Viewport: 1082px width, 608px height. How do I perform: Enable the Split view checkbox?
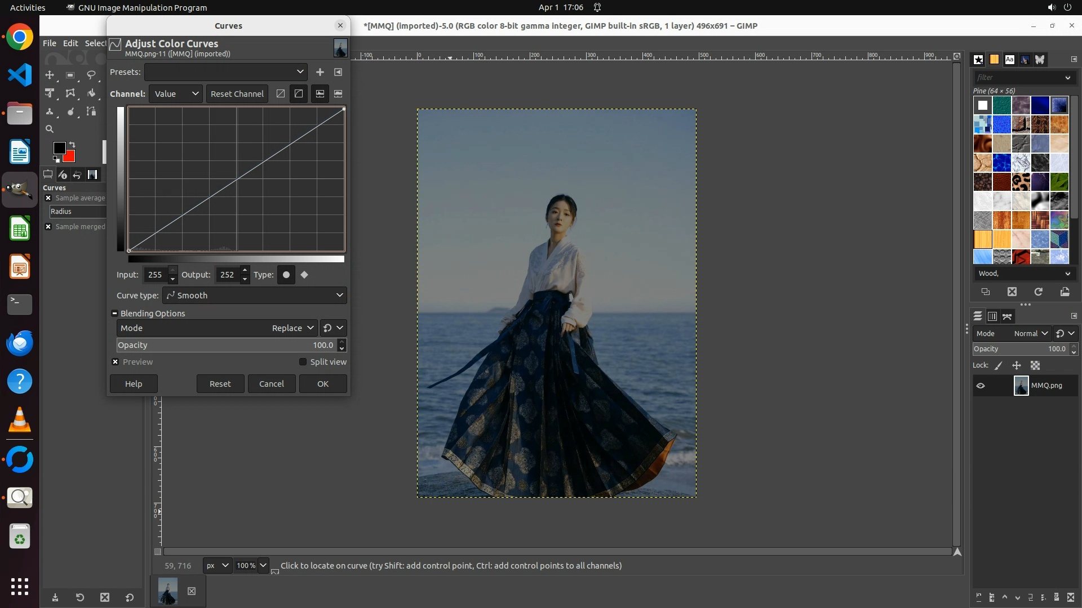pos(303,362)
